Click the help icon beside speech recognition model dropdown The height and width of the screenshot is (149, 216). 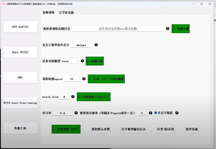click(82, 61)
